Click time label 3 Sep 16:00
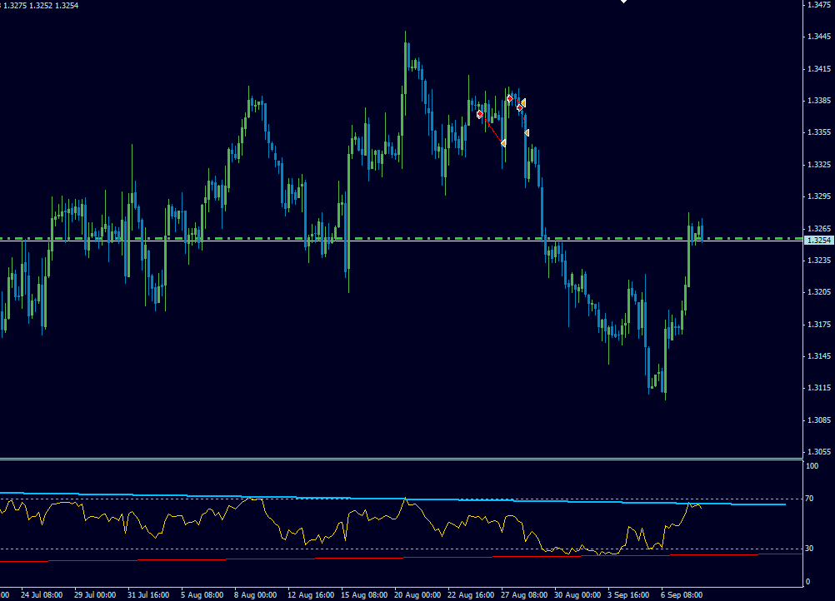 pyautogui.click(x=628, y=594)
